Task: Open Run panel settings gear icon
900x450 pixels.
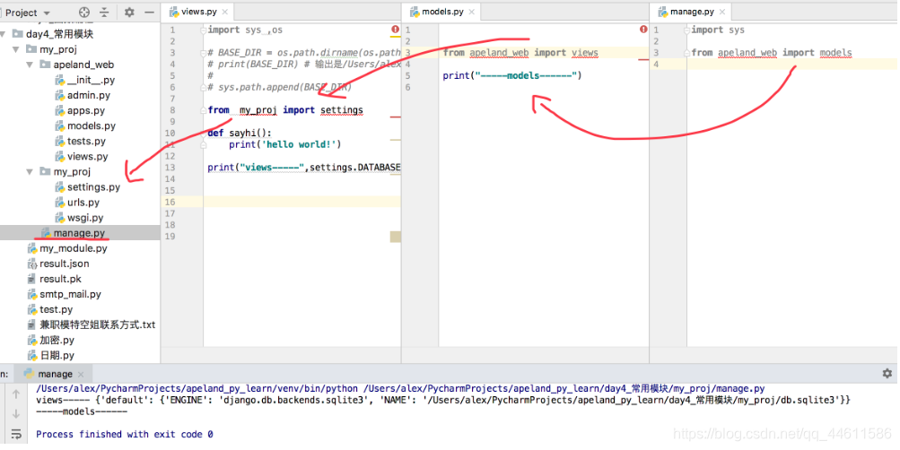Action: [887, 373]
